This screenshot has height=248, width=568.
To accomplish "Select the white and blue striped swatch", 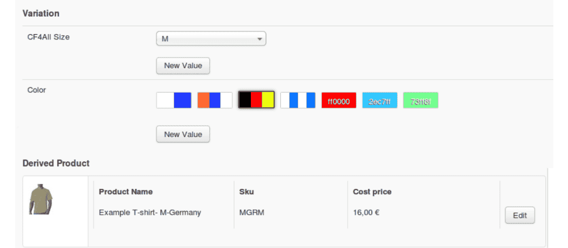I will click(298, 100).
